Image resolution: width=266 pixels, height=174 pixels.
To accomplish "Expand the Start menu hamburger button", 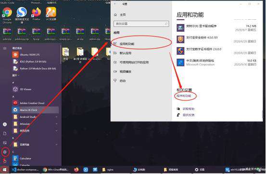I will pos(5,48).
